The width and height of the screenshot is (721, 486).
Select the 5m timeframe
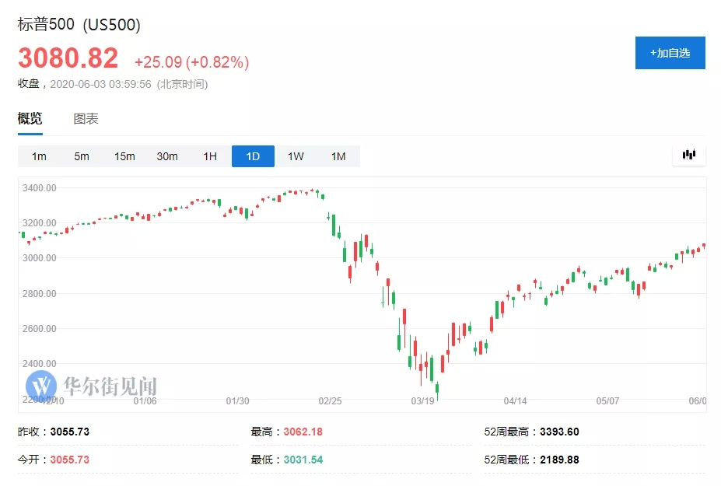tap(82, 156)
